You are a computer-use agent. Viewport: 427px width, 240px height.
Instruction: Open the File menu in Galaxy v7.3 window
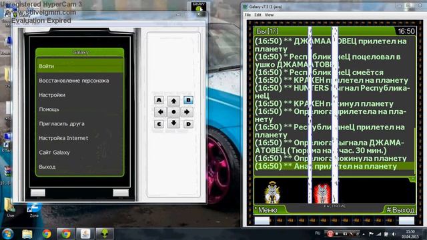(248, 15)
